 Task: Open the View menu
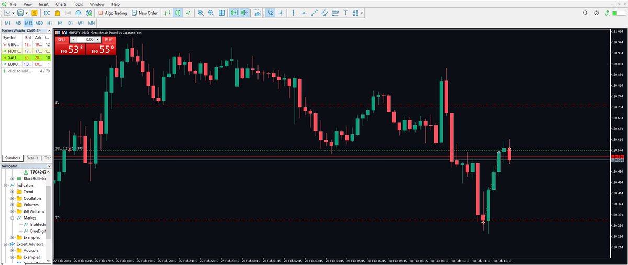[28, 4]
